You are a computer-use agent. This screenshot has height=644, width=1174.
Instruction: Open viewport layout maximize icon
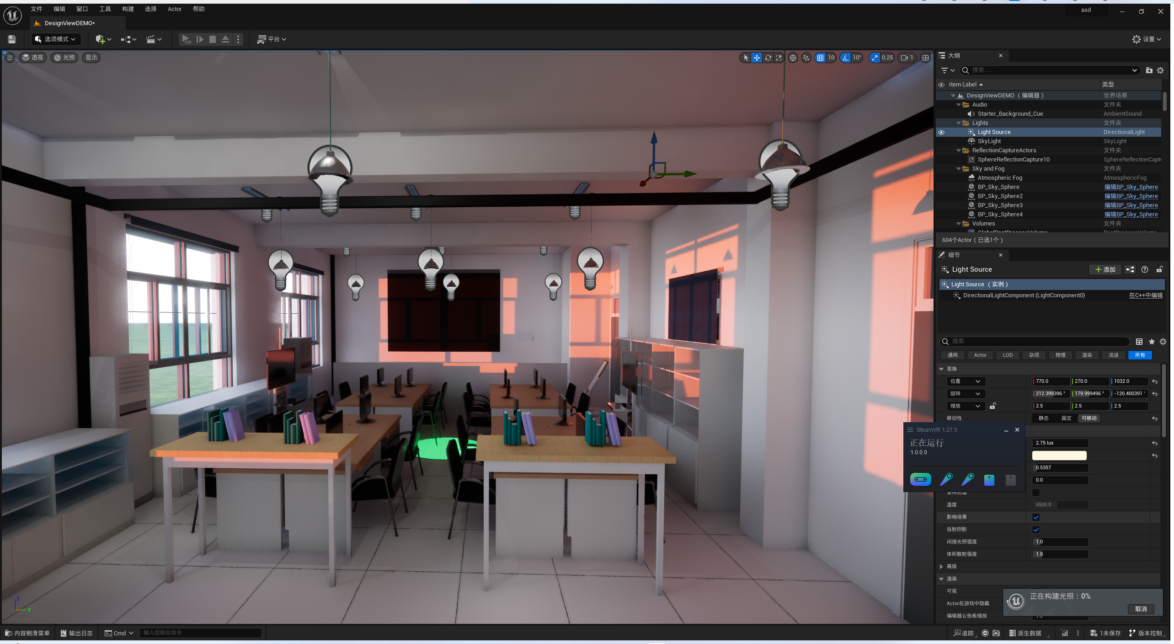click(925, 58)
